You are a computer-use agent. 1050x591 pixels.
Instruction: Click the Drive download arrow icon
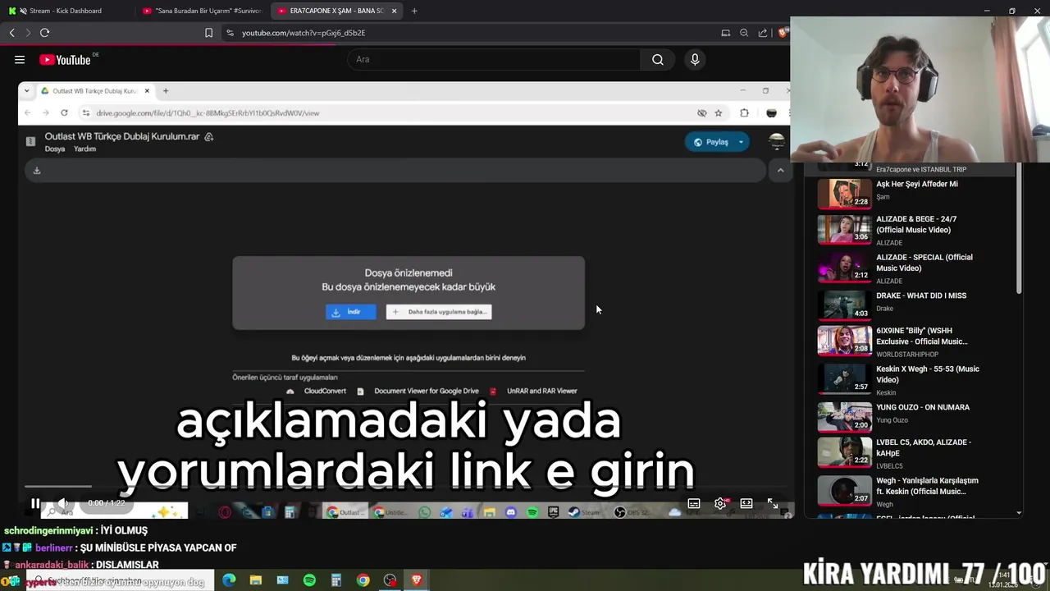pos(37,171)
